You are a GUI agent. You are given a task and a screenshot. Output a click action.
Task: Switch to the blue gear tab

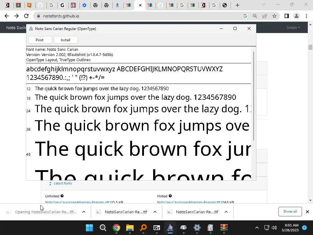pos(84,5)
